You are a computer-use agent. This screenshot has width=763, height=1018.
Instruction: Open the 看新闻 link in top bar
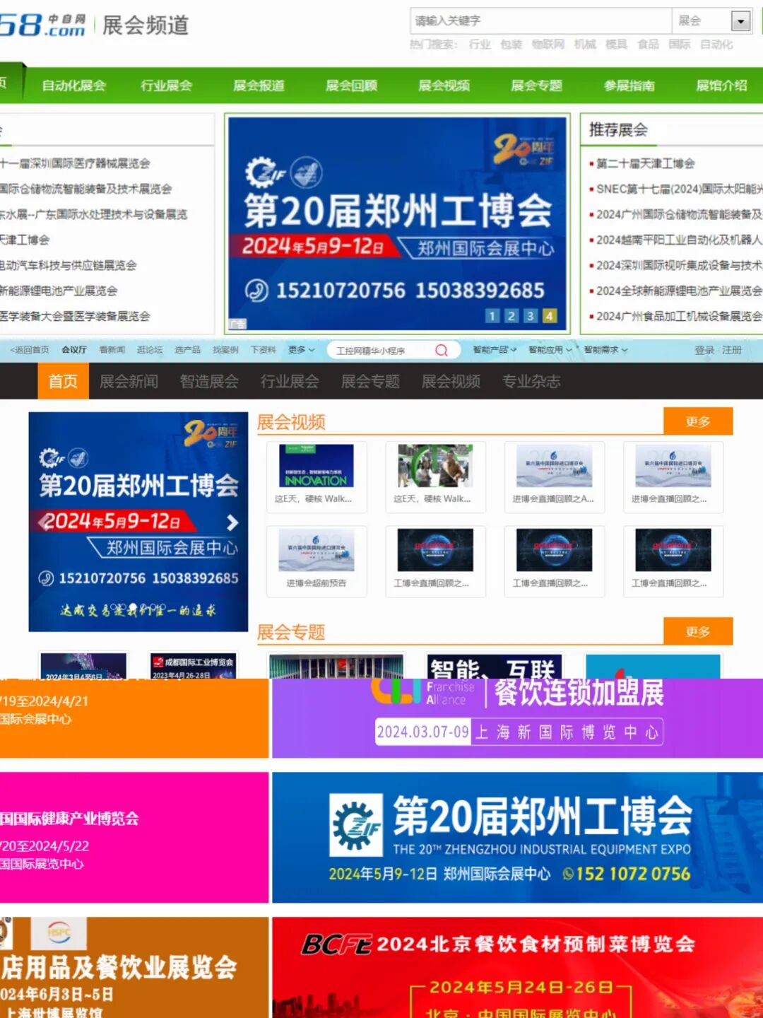coord(112,350)
